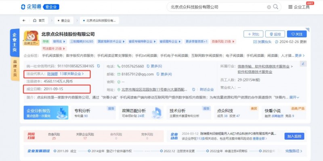
Task: Click the email envelope icon
Action: pos(119,74)
